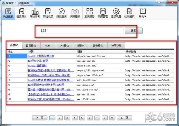Screen dimensions: 179x126
Task: Open the 快速搜索 quick search tool
Action: click(8, 13)
